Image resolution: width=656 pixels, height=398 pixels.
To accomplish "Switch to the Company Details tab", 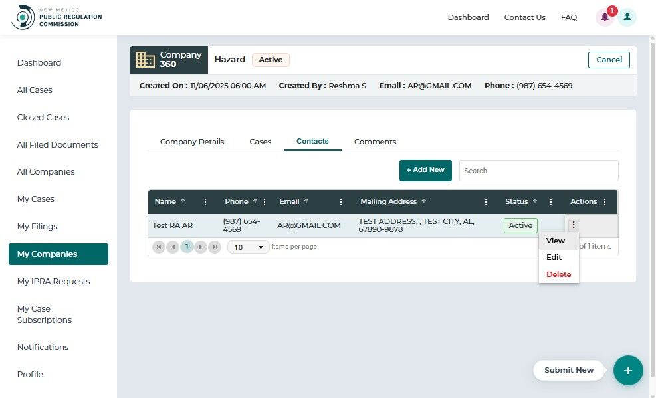I will tap(192, 142).
